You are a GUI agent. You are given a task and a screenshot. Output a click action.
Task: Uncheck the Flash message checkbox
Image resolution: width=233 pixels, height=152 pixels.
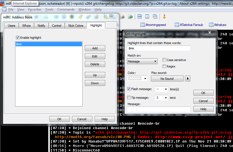point(129,89)
